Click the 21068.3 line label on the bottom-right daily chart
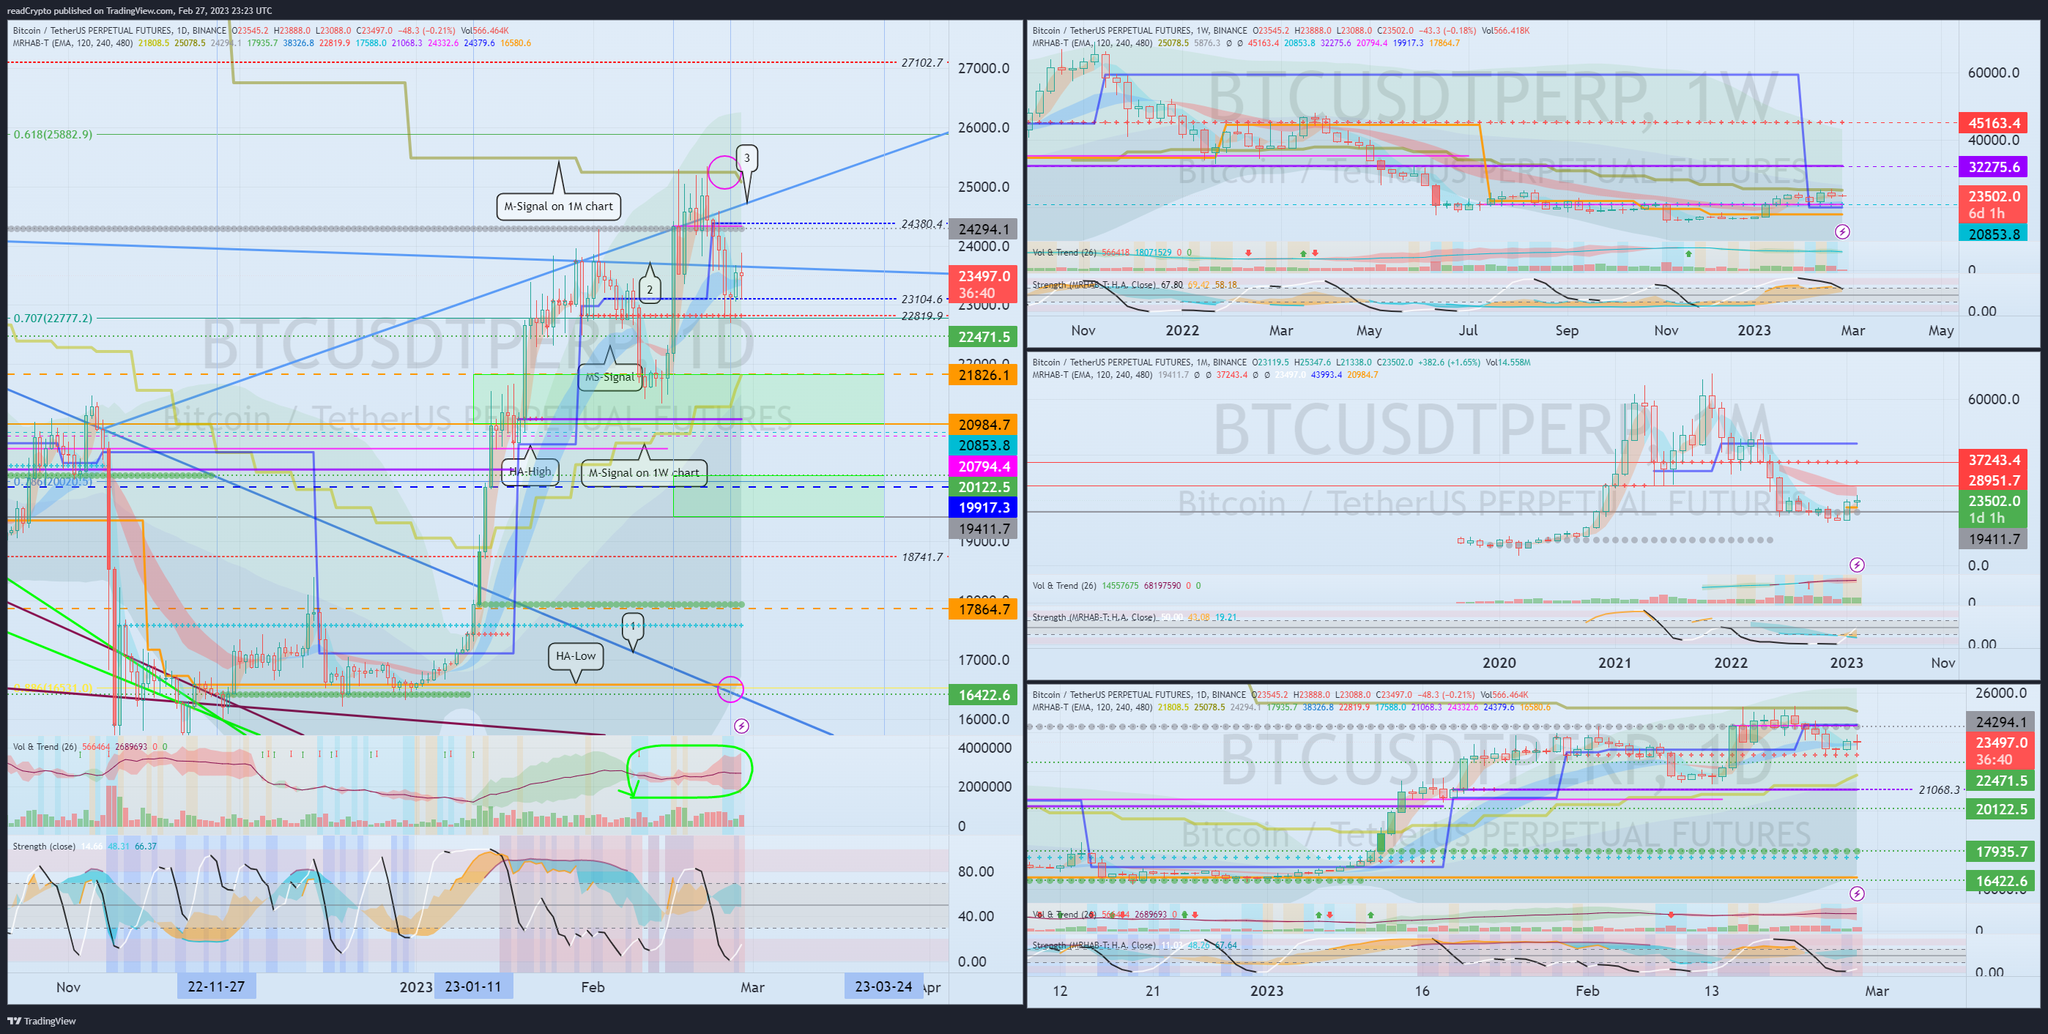Screen dimensions: 2048x1034 tap(1939, 790)
